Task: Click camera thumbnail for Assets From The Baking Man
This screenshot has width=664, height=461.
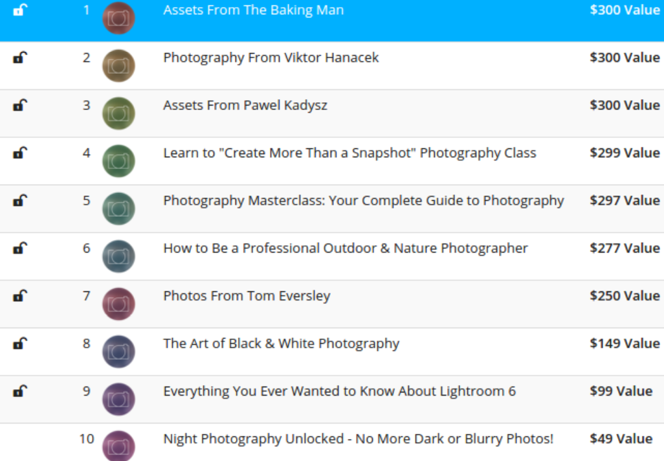Action: 118,18
